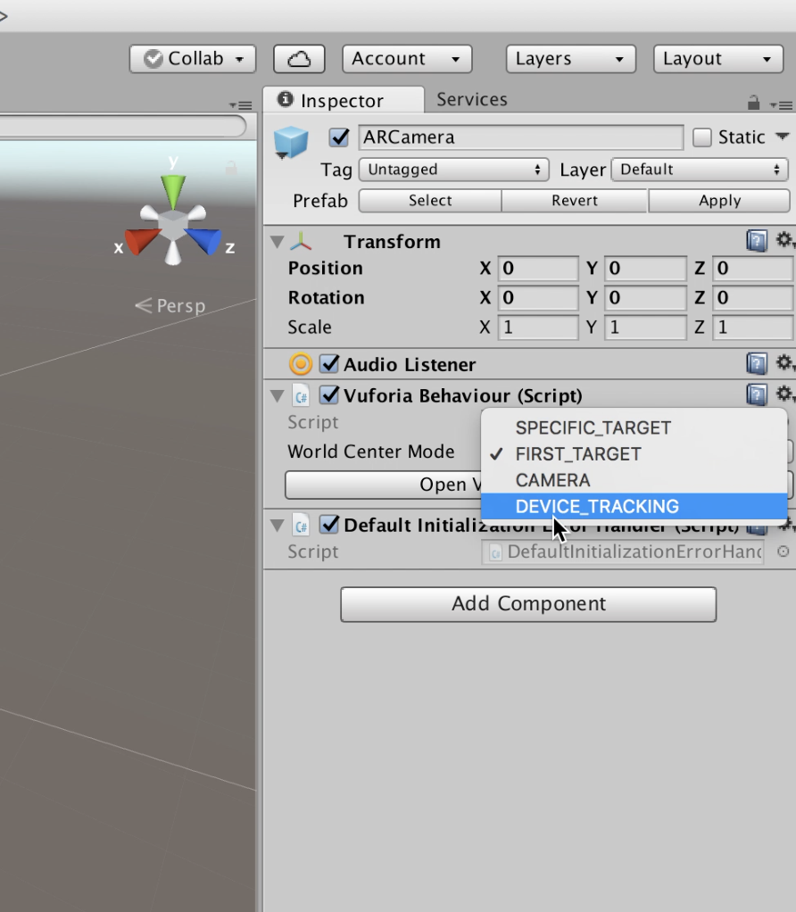Disable the Audio Listener component checkbox
Image resolution: width=796 pixels, height=912 pixels.
pos(329,364)
